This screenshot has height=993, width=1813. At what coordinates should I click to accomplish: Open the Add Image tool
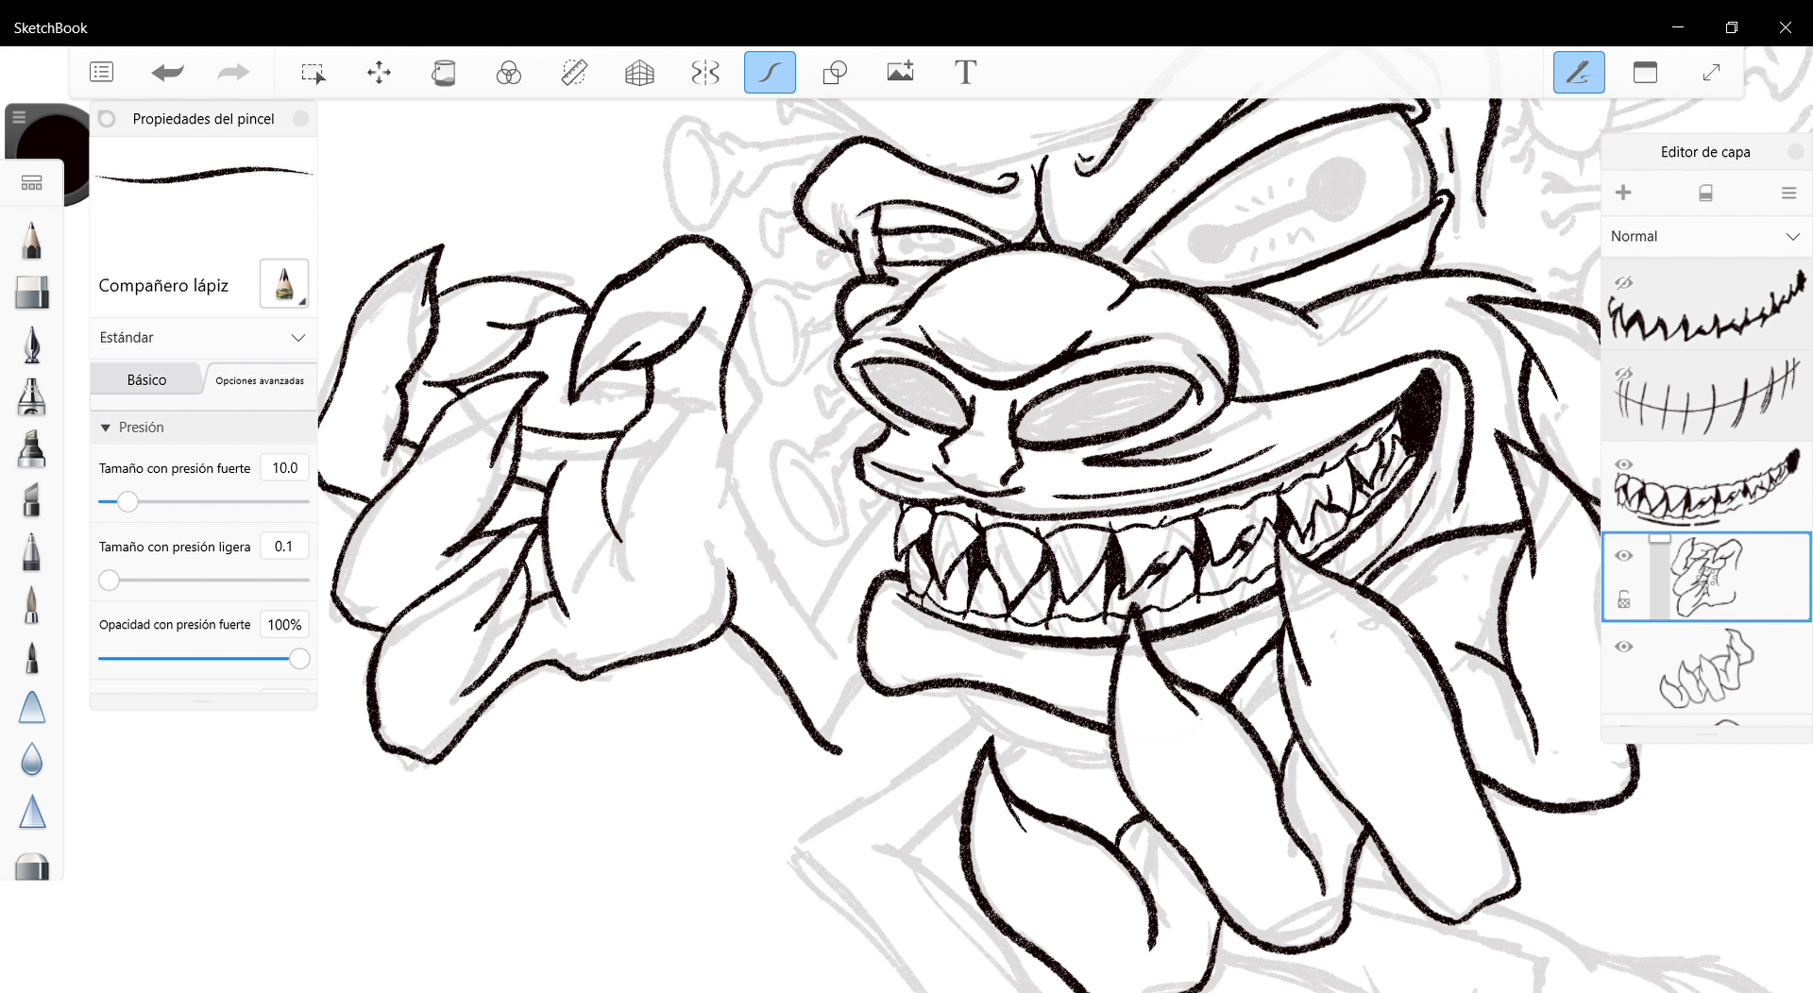900,73
